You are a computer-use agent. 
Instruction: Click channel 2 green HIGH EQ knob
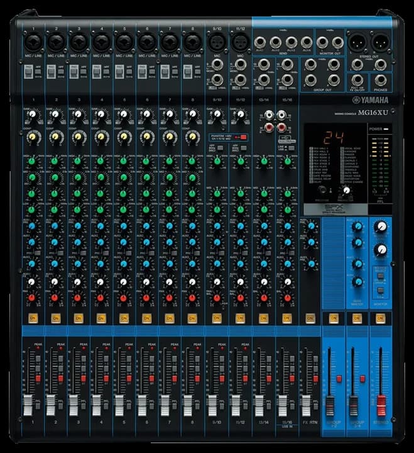coord(55,161)
